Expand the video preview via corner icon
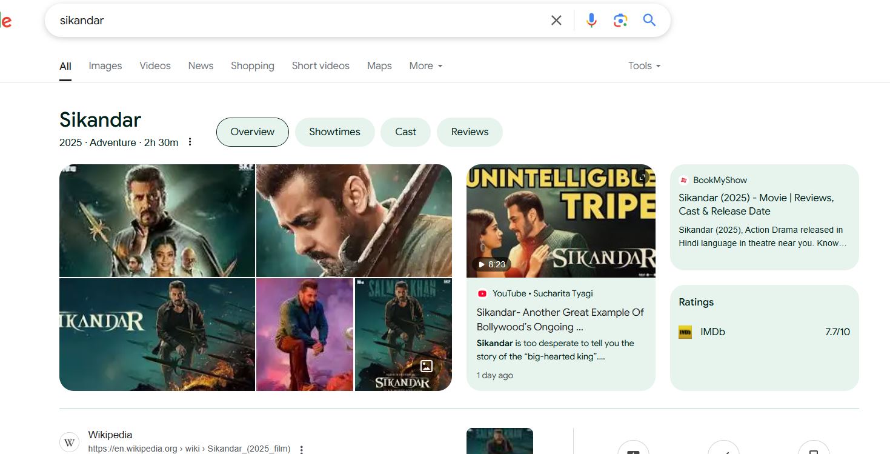This screenshot has height=454, width=890. [642, 177]
